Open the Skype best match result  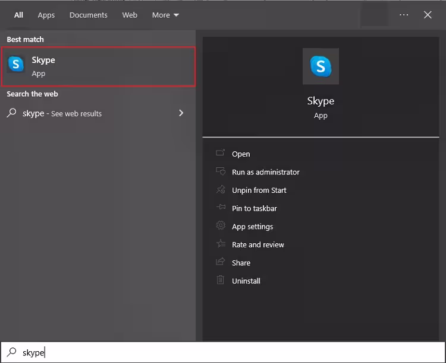98,66
